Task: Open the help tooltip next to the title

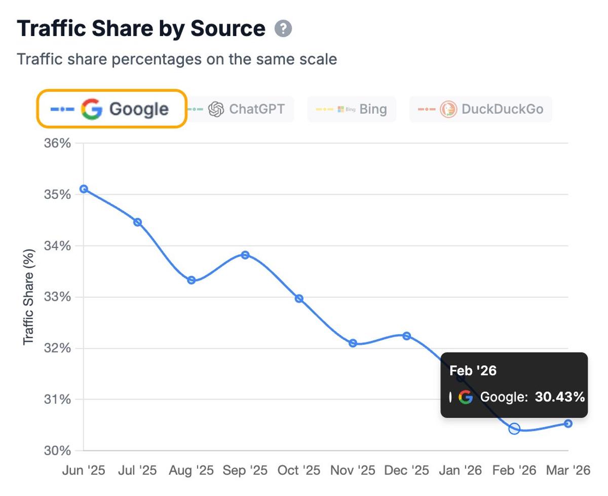Action: 283,29
